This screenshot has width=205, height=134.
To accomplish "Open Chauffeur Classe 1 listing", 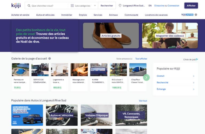I will 138,77.
